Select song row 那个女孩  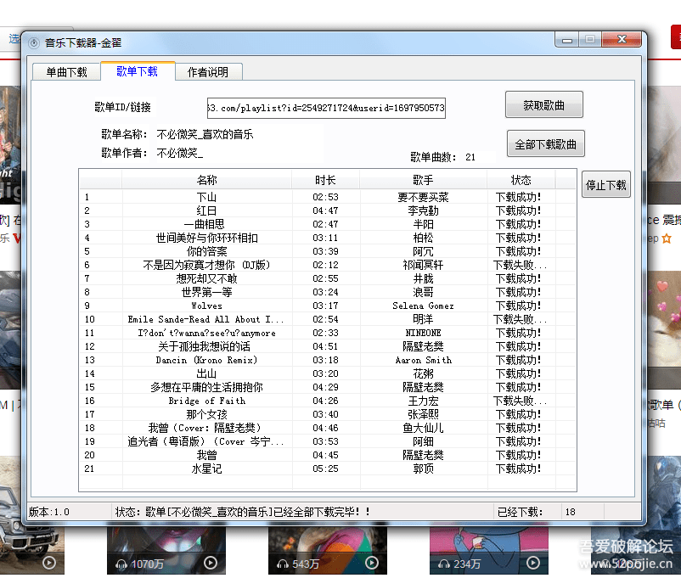(328, 414)
